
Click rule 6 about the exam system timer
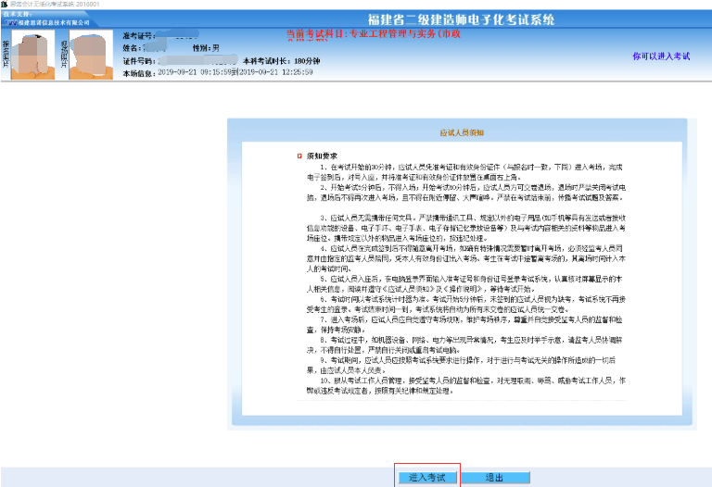tap(466, 305)
